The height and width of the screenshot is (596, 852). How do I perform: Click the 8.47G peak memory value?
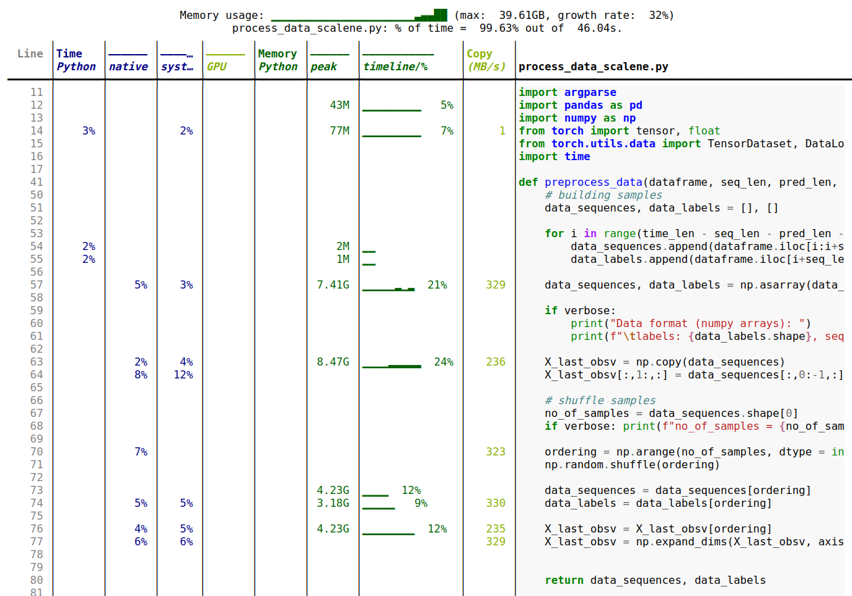pos(333,362)
